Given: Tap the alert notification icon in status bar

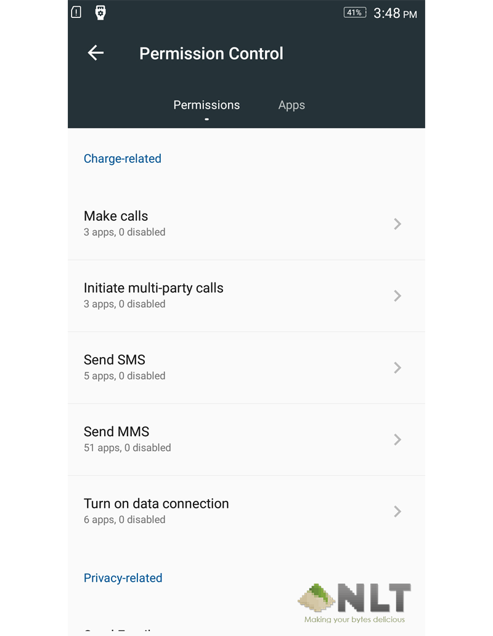Looking at the screenshot, I should (76, 12).
